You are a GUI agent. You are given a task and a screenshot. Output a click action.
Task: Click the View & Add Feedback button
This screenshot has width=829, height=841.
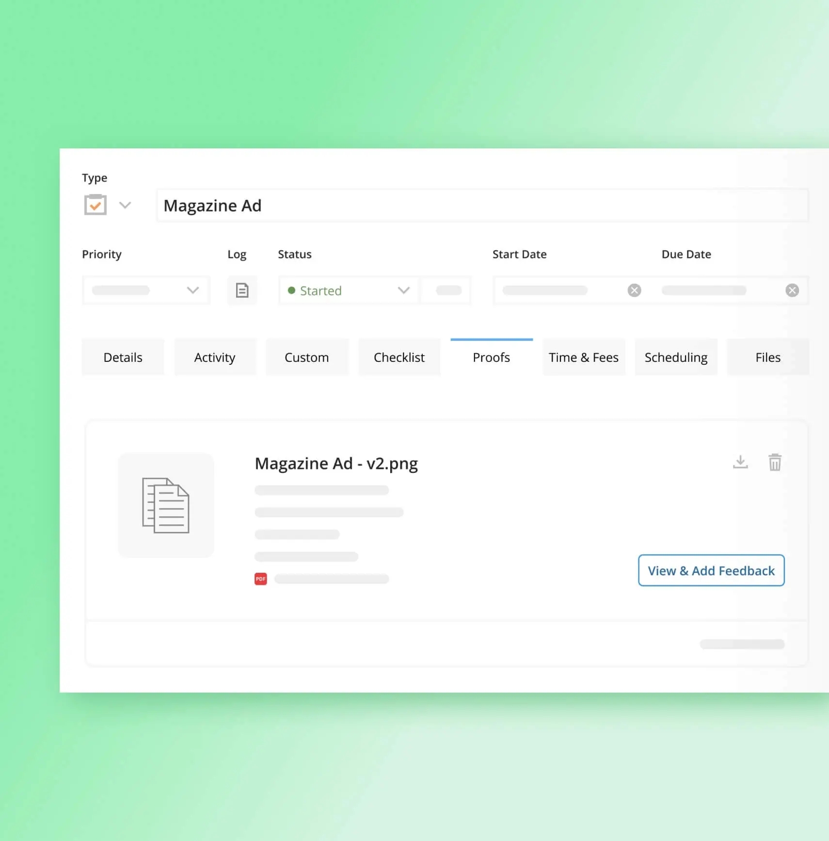coord(711,570)
